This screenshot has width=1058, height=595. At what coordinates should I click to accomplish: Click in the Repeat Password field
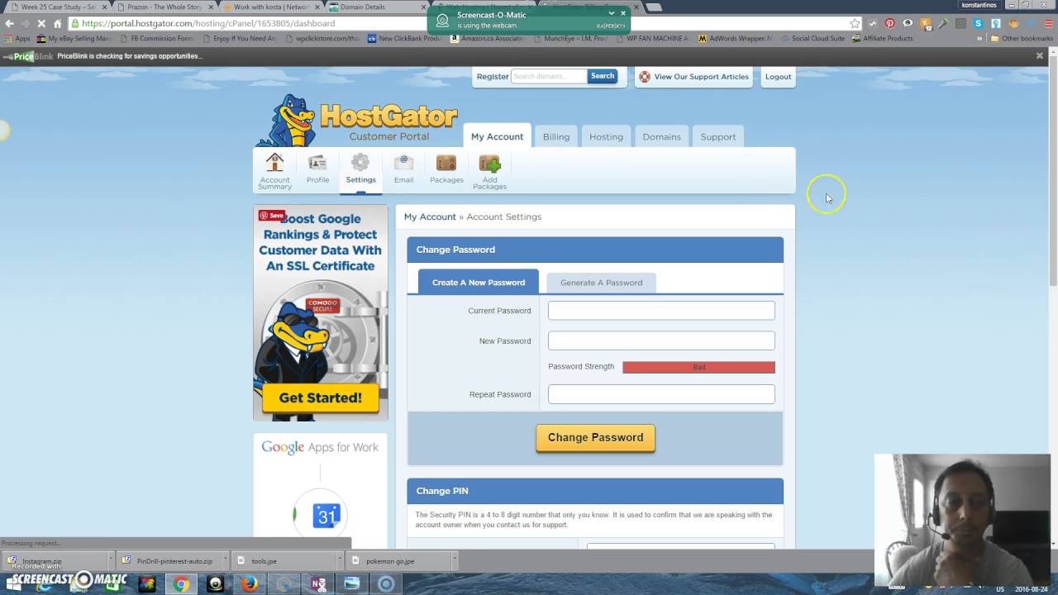(x=661, y=394)
